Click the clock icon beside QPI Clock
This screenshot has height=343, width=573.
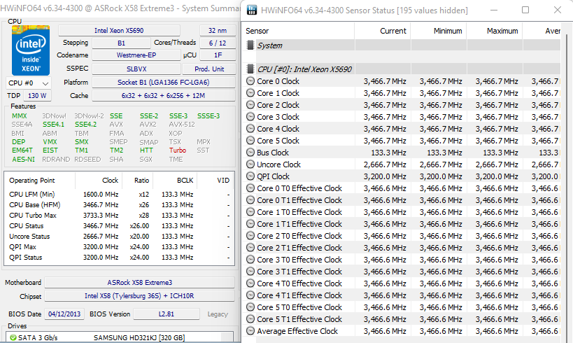250,176
